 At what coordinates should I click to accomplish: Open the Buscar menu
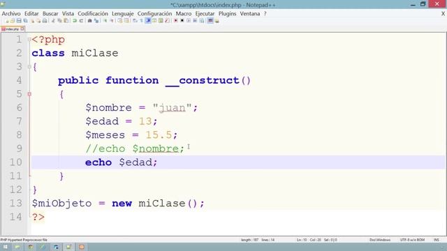click(x=50, y=14)
